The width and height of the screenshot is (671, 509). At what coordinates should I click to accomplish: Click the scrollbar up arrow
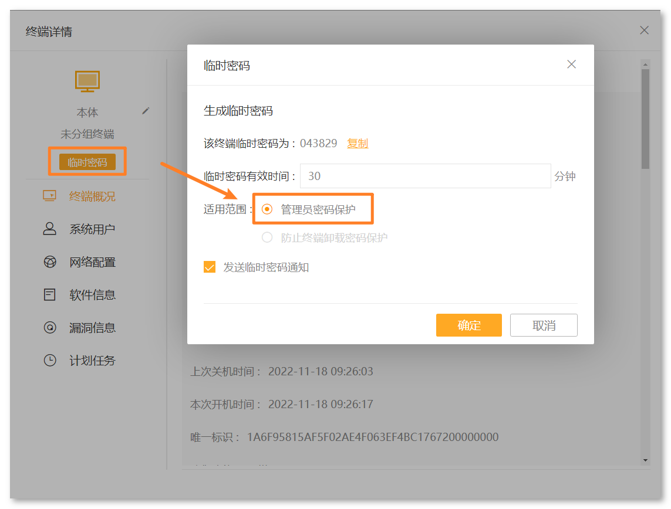(645, 65)
